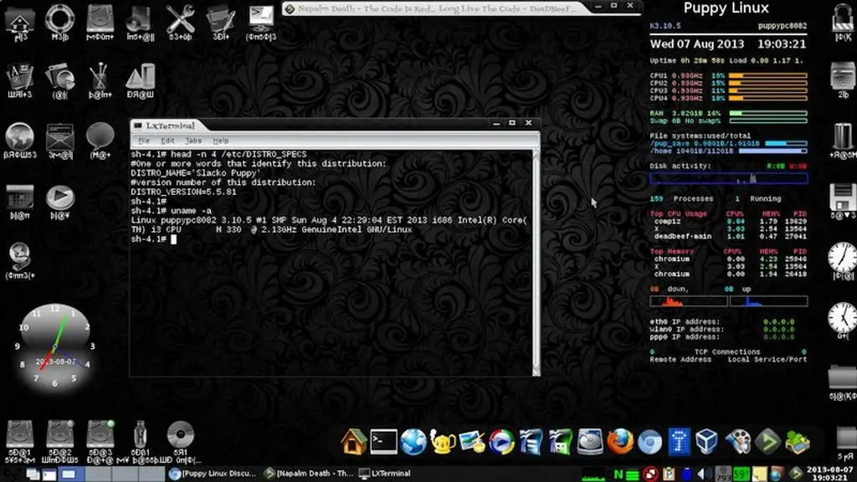The image size is (857, 482).
Task: Switch to Napalm Death taskbar window
Action: (309, 474)
